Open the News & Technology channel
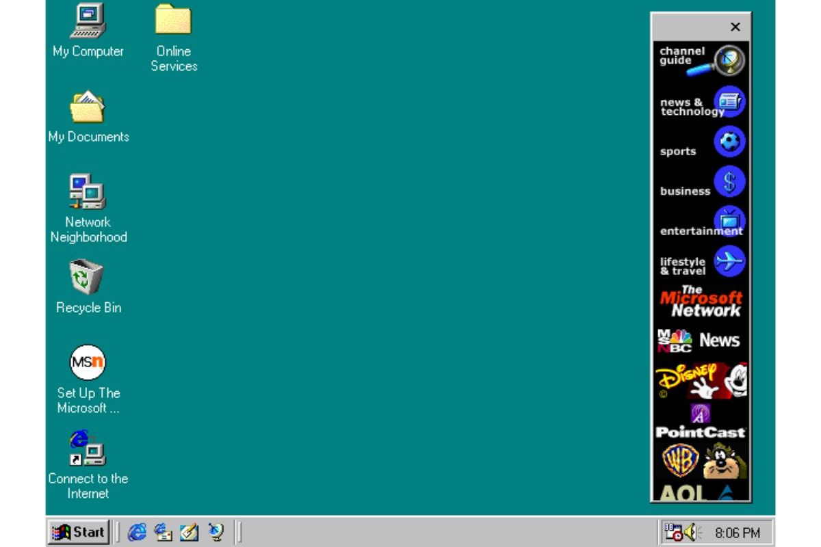This screenshot has height=547, width=821. 699,103
